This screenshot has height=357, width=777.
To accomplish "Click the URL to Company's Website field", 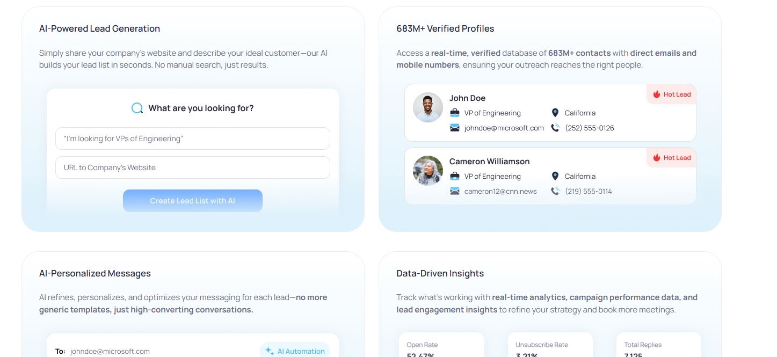I will tap(193, 167).
